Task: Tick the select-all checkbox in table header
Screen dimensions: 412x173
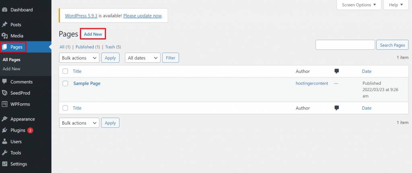Action: pyautogui.click(x=65, y=71)
